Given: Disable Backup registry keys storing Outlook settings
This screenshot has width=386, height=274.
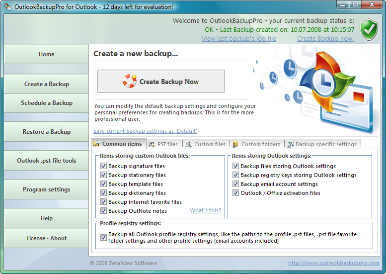Looking at the screenshot, I should [x=235, y=175].
